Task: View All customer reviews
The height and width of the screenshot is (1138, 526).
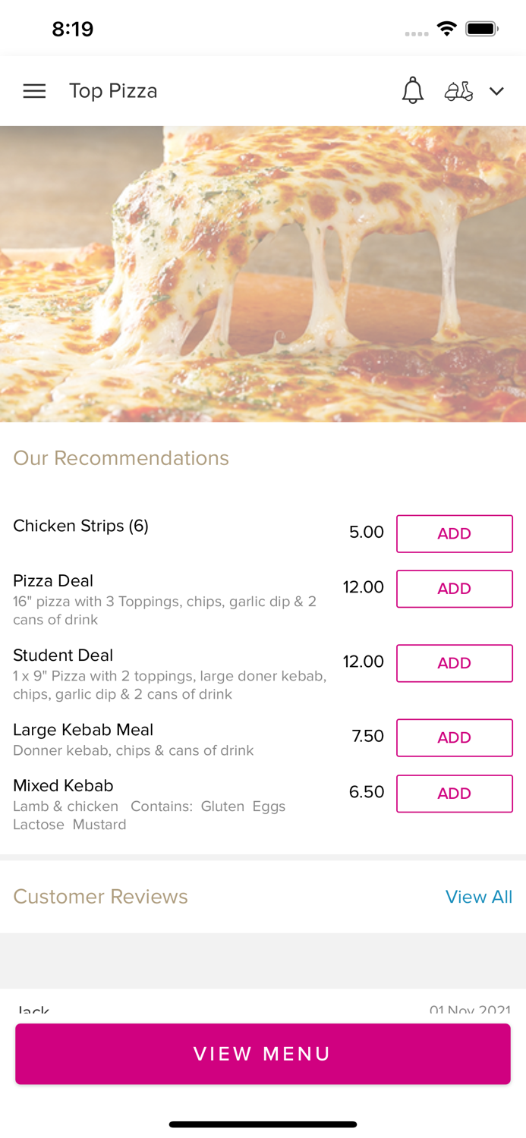Action: tap(479, 897)
